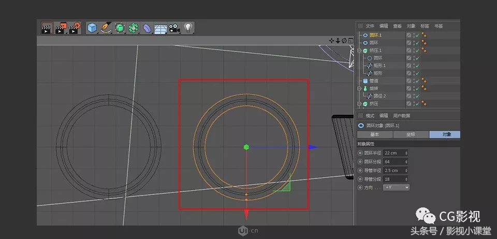Click the Object Manager panel grip icon
This screenshot has height=239, width=497.
(360, 26)
